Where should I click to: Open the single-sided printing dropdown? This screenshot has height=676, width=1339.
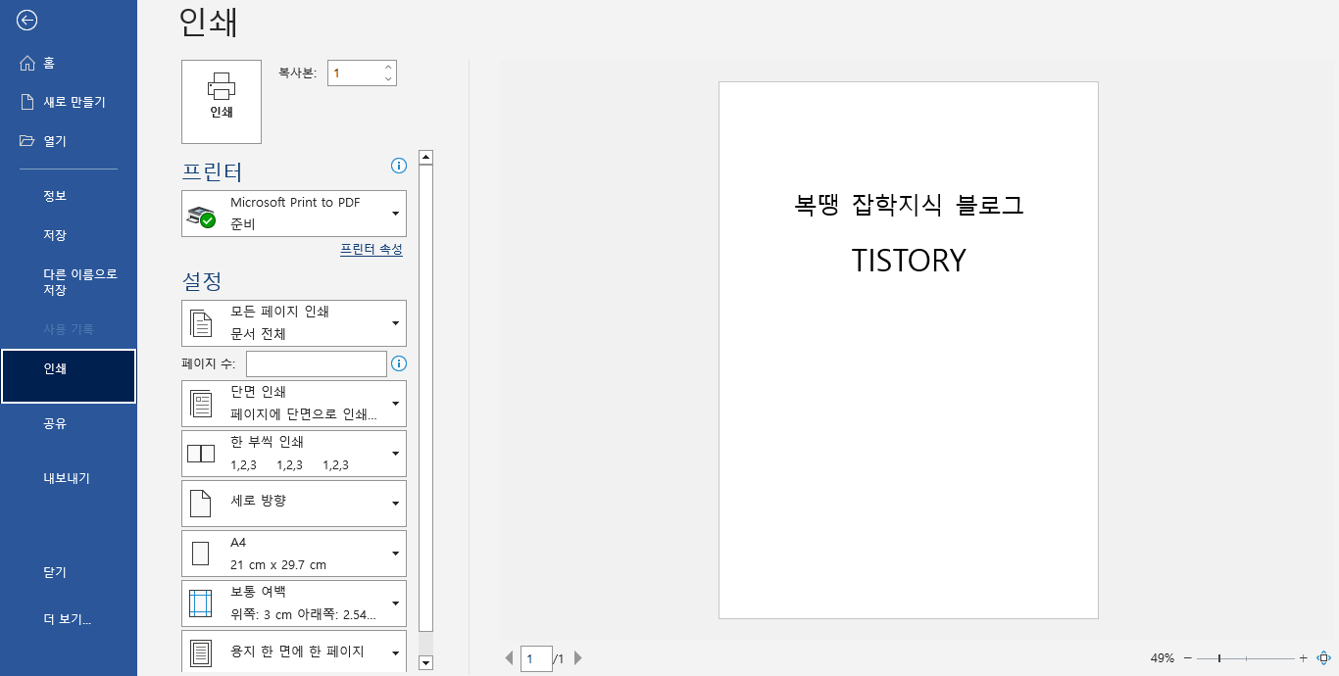coord(294,404)
